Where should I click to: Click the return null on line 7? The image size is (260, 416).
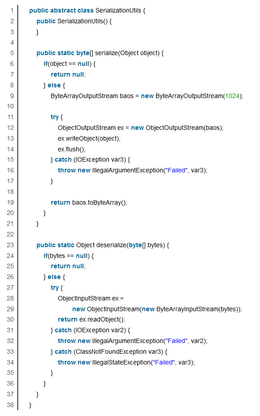click(x=68, y=74)
